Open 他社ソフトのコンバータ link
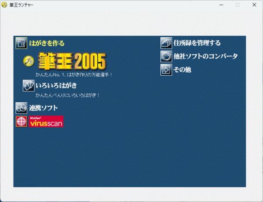Screen dimensions: 263x202 point(206,56)
